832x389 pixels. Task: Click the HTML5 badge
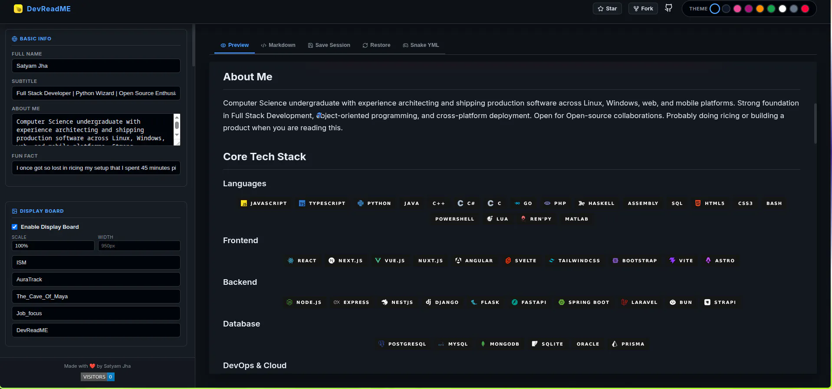710,203
